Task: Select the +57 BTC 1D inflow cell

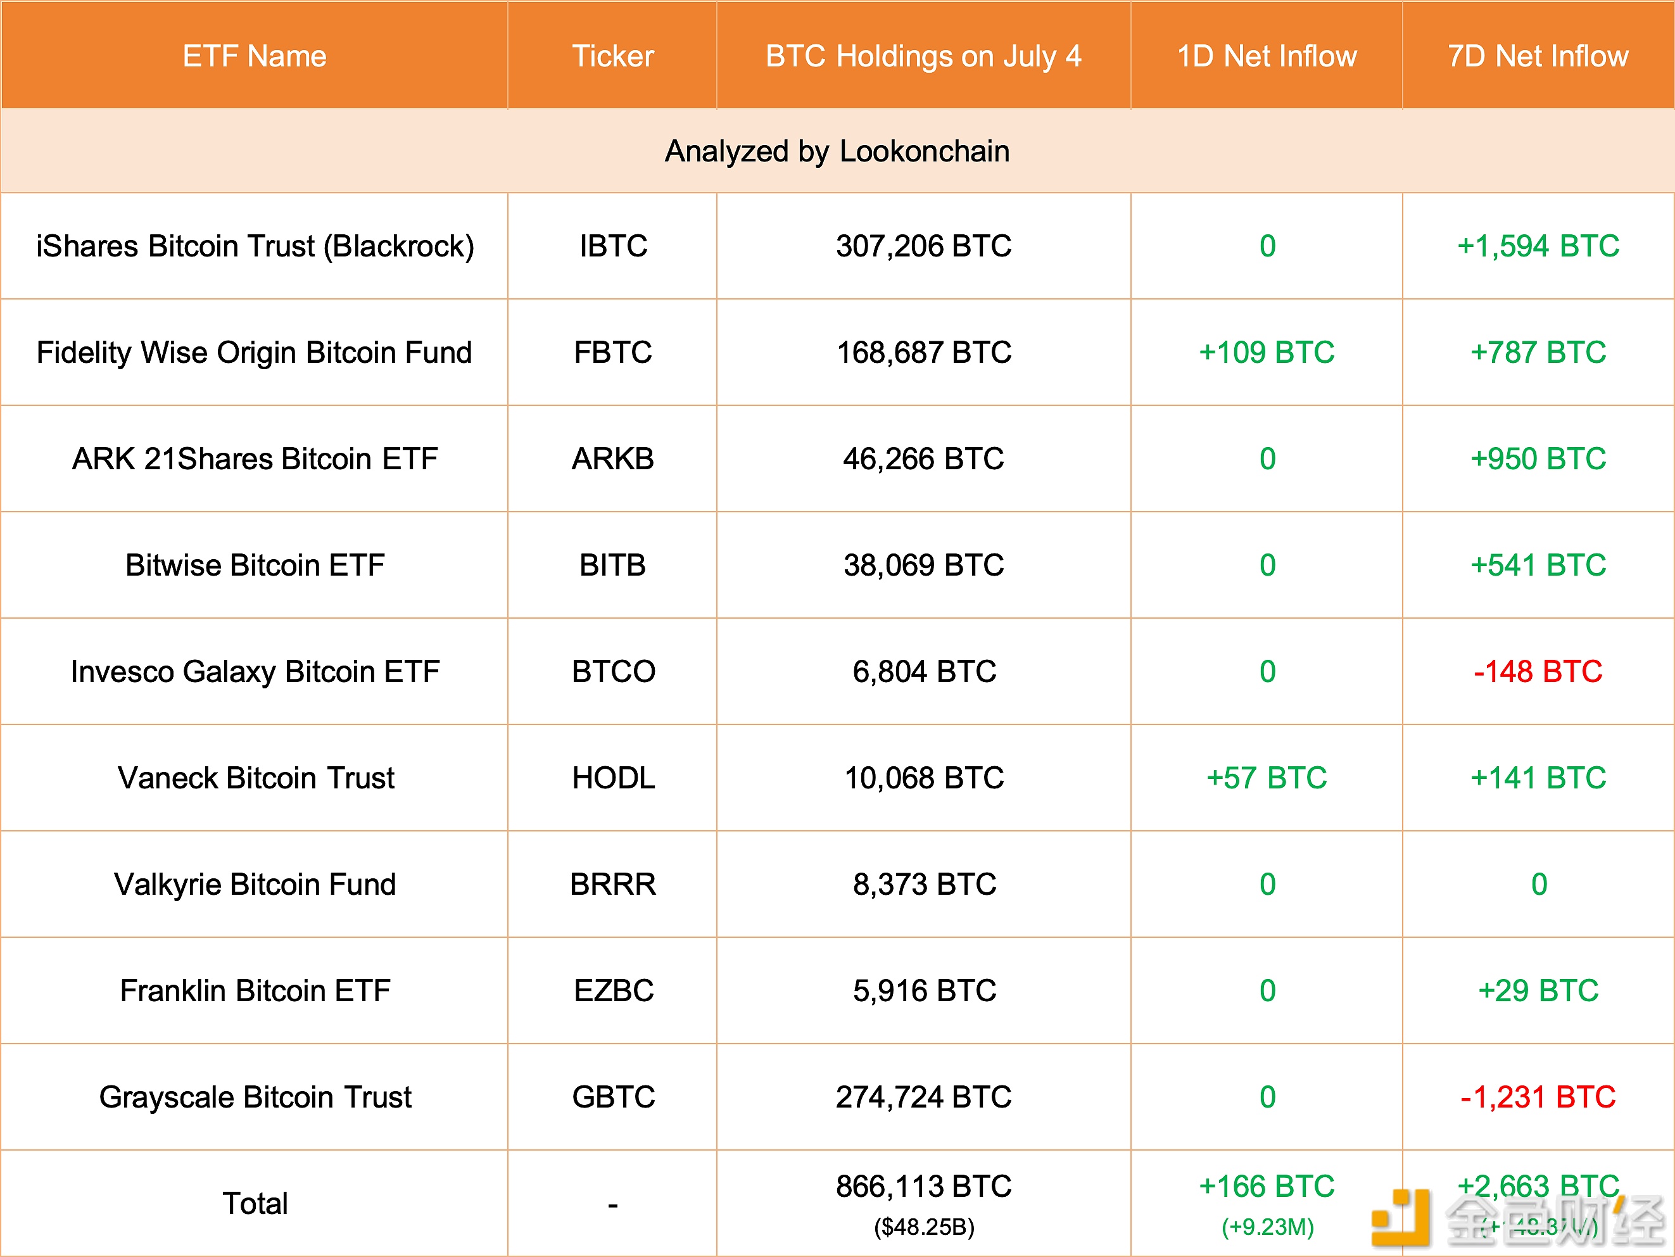Action: [1267, 778]
